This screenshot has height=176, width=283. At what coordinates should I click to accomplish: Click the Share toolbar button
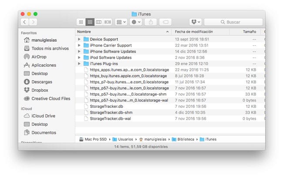coord(151,22)
